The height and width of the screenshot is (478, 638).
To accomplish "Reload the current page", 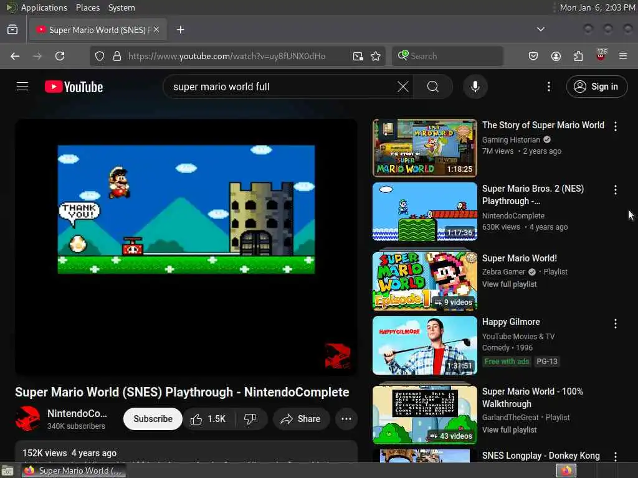I will (60, 56).
